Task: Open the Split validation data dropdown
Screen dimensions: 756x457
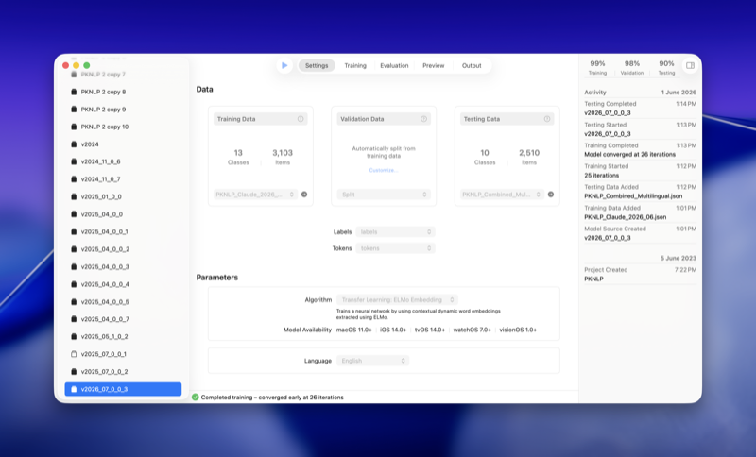Action: (x=384, y=195)
